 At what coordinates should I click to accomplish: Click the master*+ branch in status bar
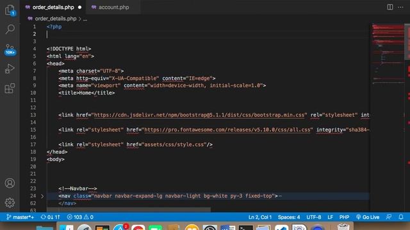[x=20, y=217]
